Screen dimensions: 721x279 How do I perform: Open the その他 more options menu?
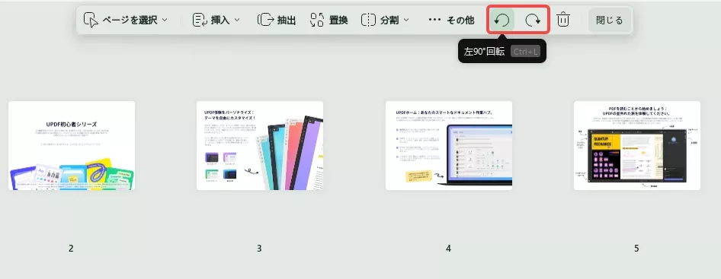pos(451,20)
